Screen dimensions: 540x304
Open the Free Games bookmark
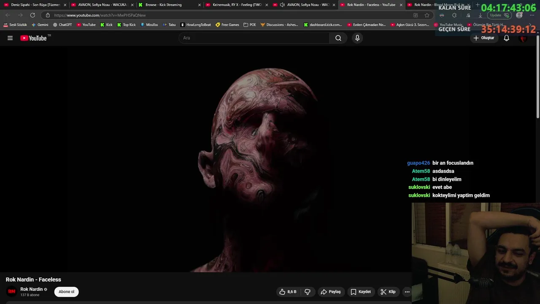click(x=227, y=25)
